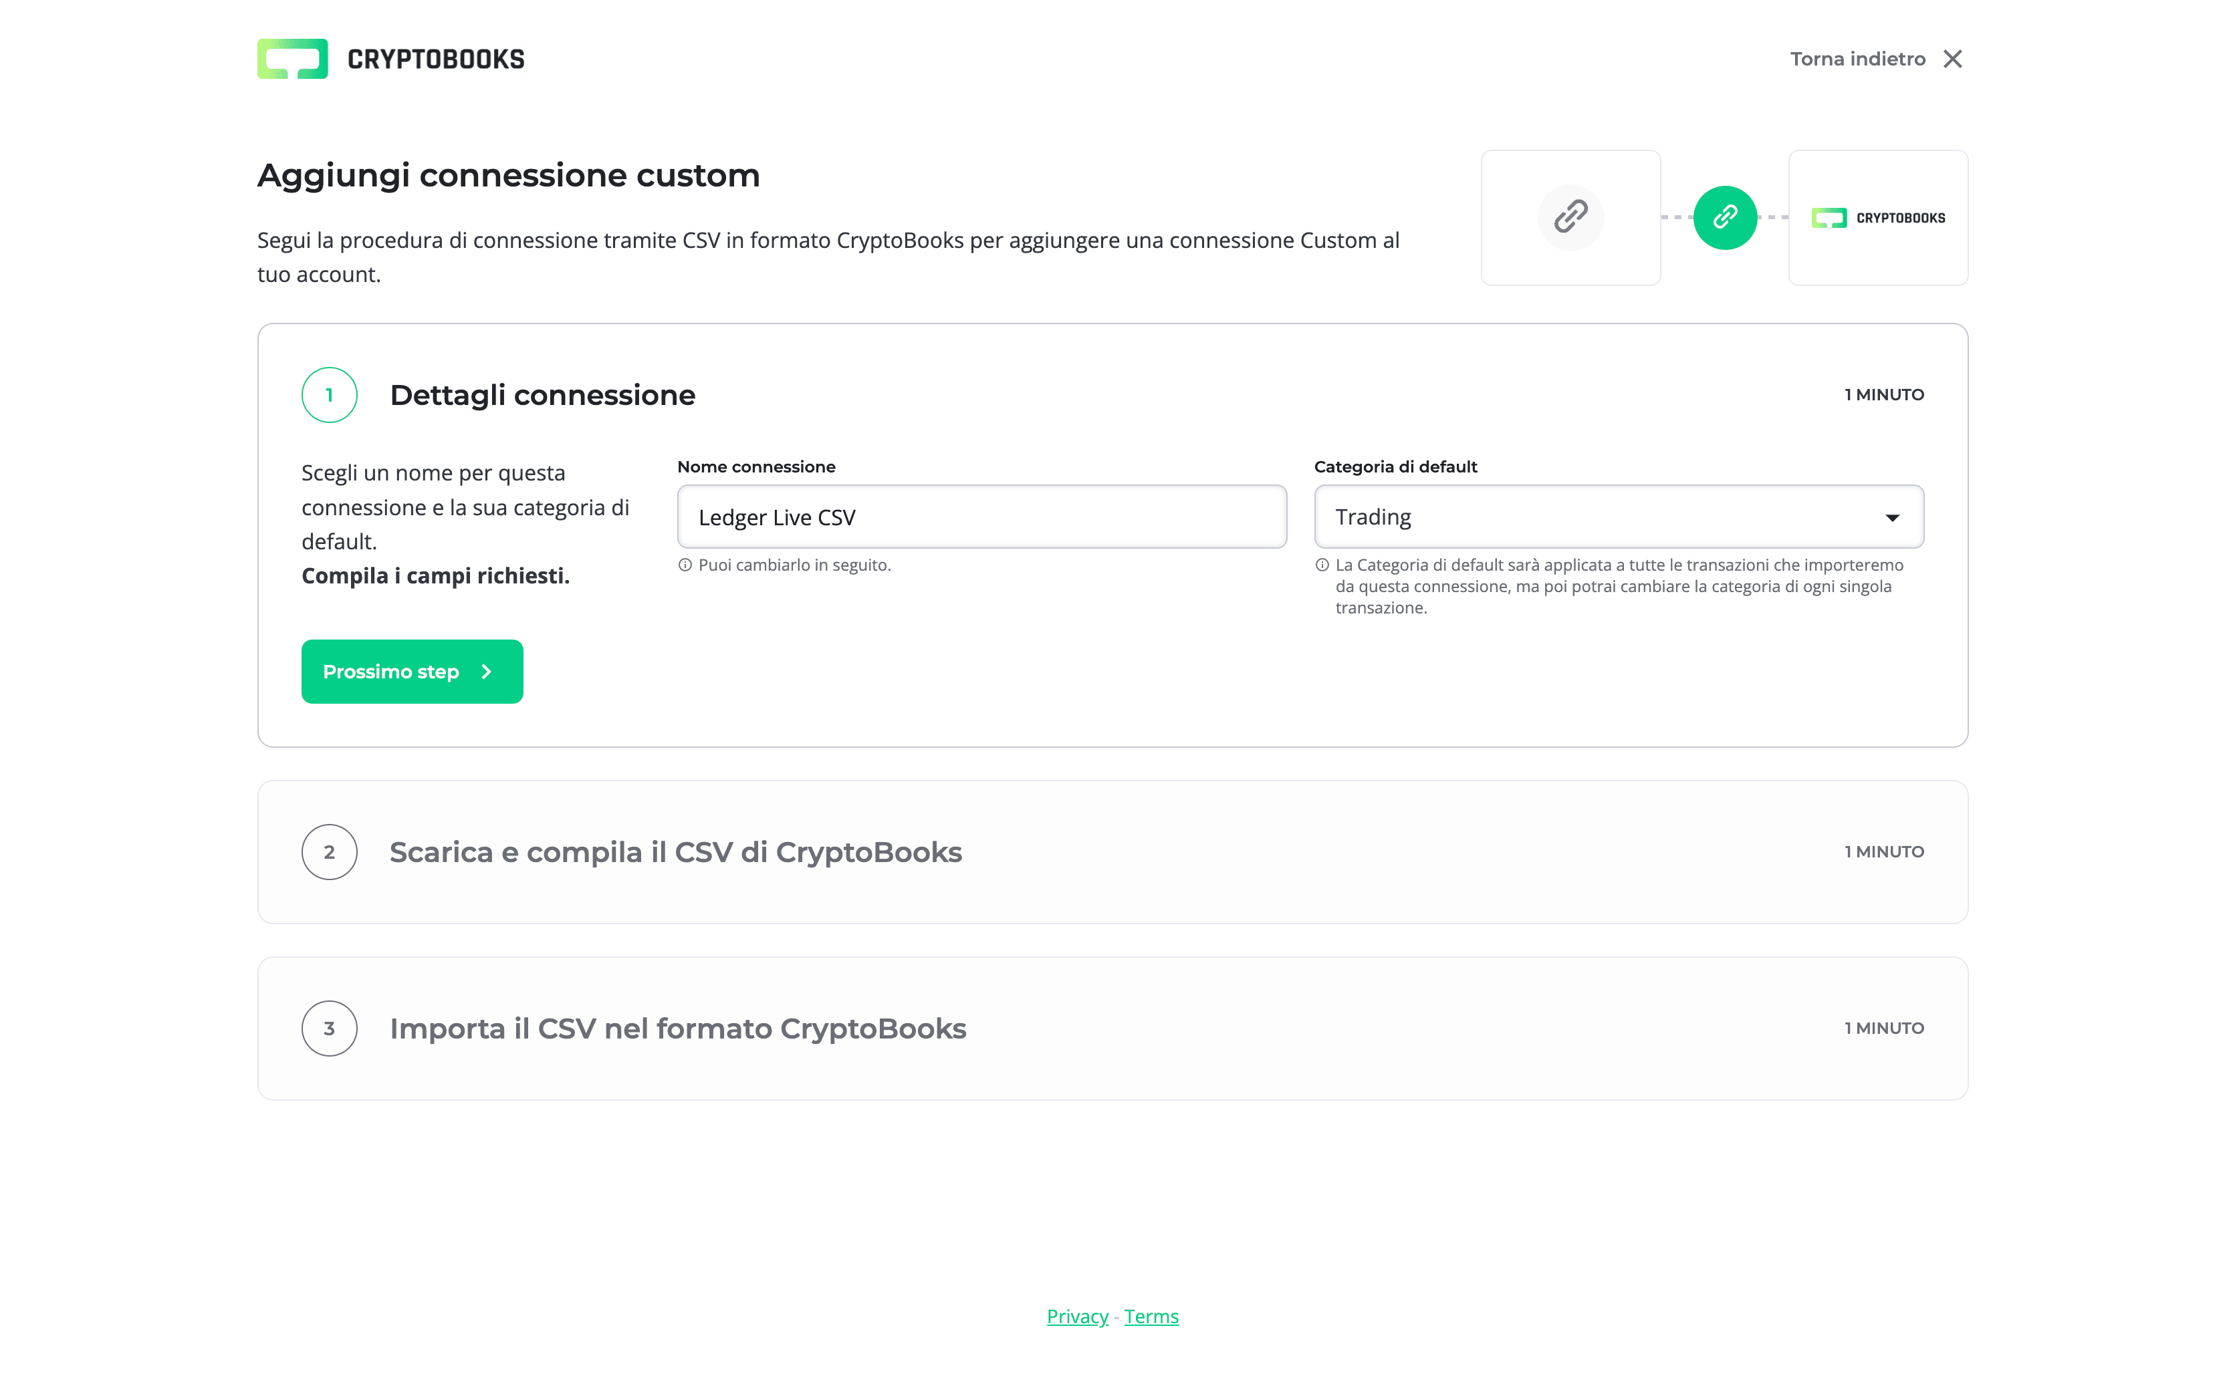Click the step 3 circle number
2229x1374 pixels.
coord(329,1028)
